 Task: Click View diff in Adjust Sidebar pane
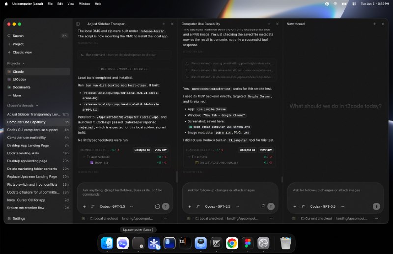pos(161,150)
